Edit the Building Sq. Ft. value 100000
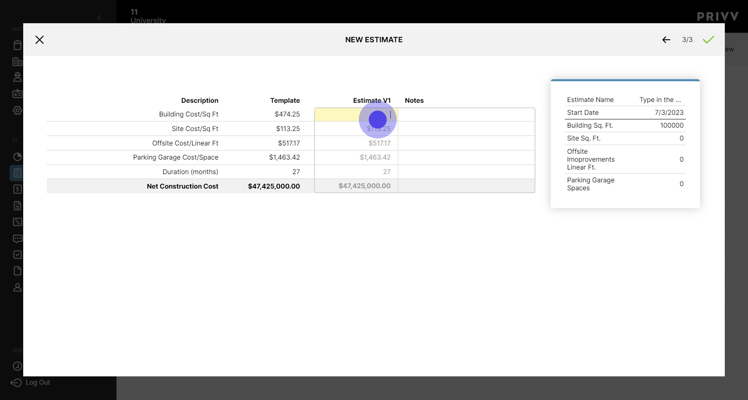This screenshot has height=400, width=748. coord(671,125)
